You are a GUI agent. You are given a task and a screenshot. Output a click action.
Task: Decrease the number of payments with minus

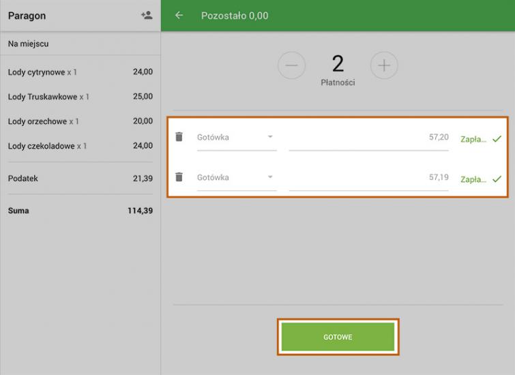[291, 65]
